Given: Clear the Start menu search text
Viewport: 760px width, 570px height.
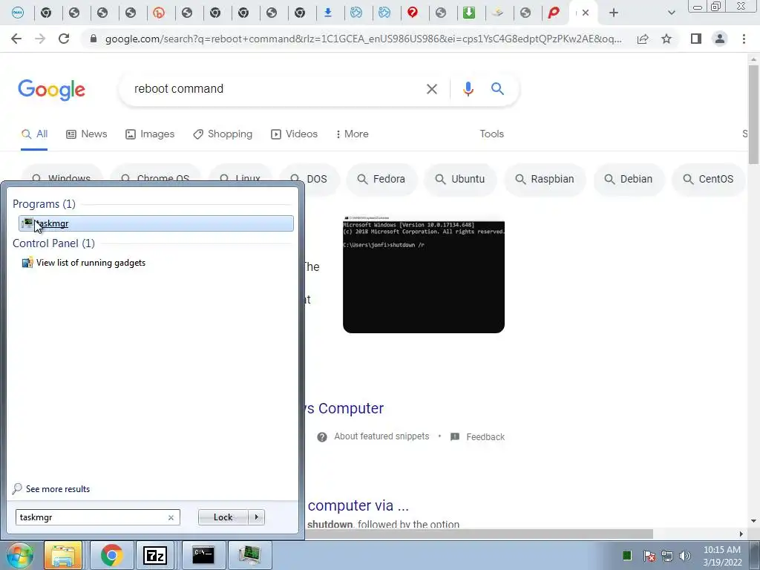Looking at the screenshot, I should point(171,517).
